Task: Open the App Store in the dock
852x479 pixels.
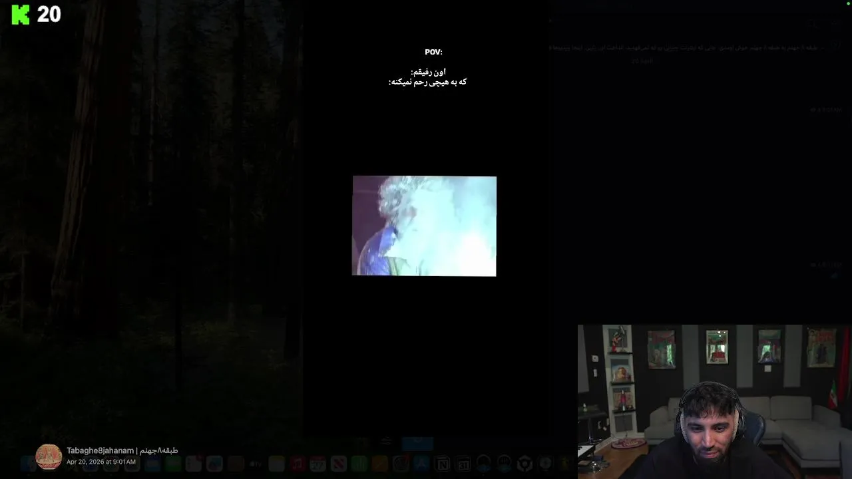Action: pyautogui.click(x=421, y=464)
